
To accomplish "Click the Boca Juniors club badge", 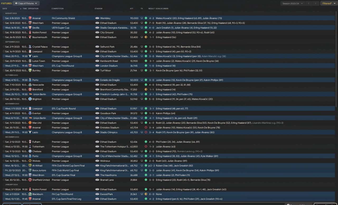I will click(30, 170).
